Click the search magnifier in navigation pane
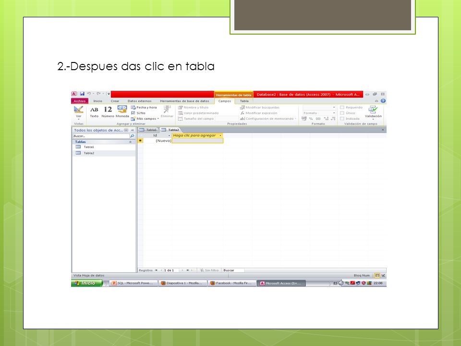 (x=133, y=136)
